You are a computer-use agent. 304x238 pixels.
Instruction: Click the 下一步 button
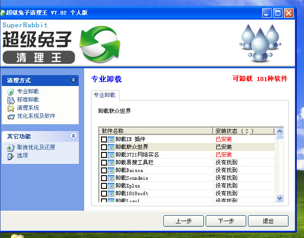tap(226, 221)
